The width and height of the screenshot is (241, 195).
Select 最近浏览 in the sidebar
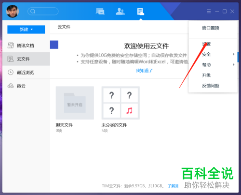pos(26,73)
